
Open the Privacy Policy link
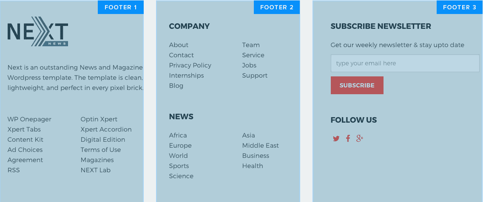coord(190,65)
